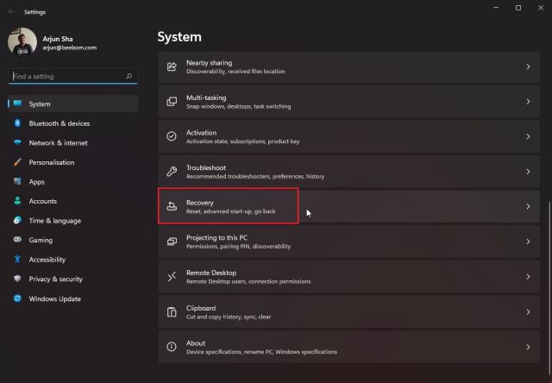552x383 pixels.
Task: Open the Gaming section
Action: tap(72, 240)
